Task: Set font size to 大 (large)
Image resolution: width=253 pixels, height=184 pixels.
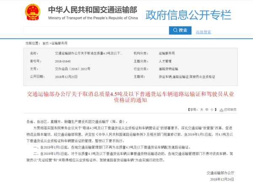Action: (x=201, y=109)
